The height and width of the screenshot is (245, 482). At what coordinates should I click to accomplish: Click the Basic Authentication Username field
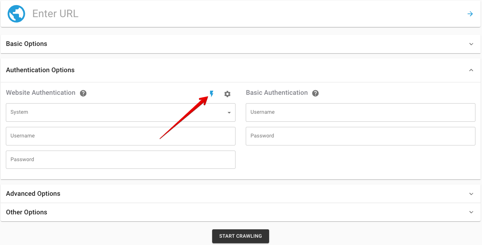(360, 112)
